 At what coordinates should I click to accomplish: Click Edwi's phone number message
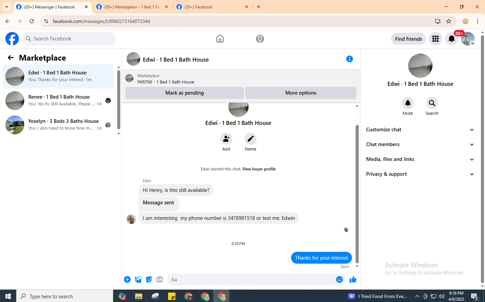coord(219,218)
